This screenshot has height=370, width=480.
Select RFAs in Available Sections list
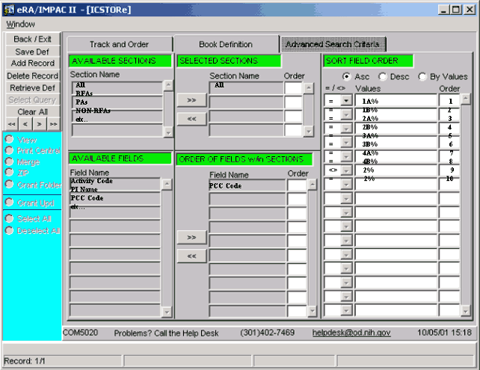[x=84, y=93]
